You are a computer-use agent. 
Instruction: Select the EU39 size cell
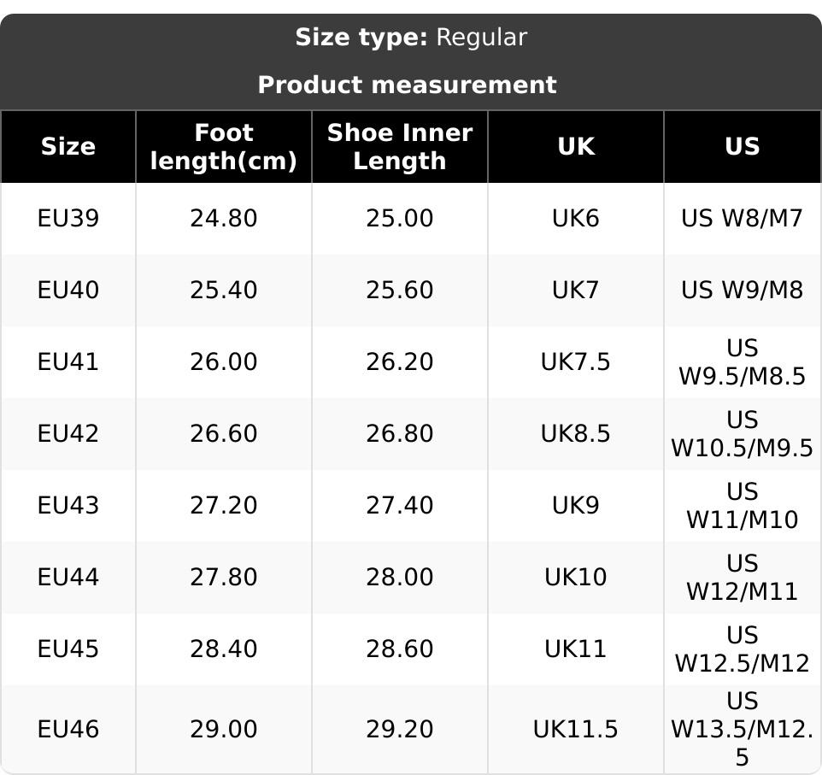click(68, 219)
